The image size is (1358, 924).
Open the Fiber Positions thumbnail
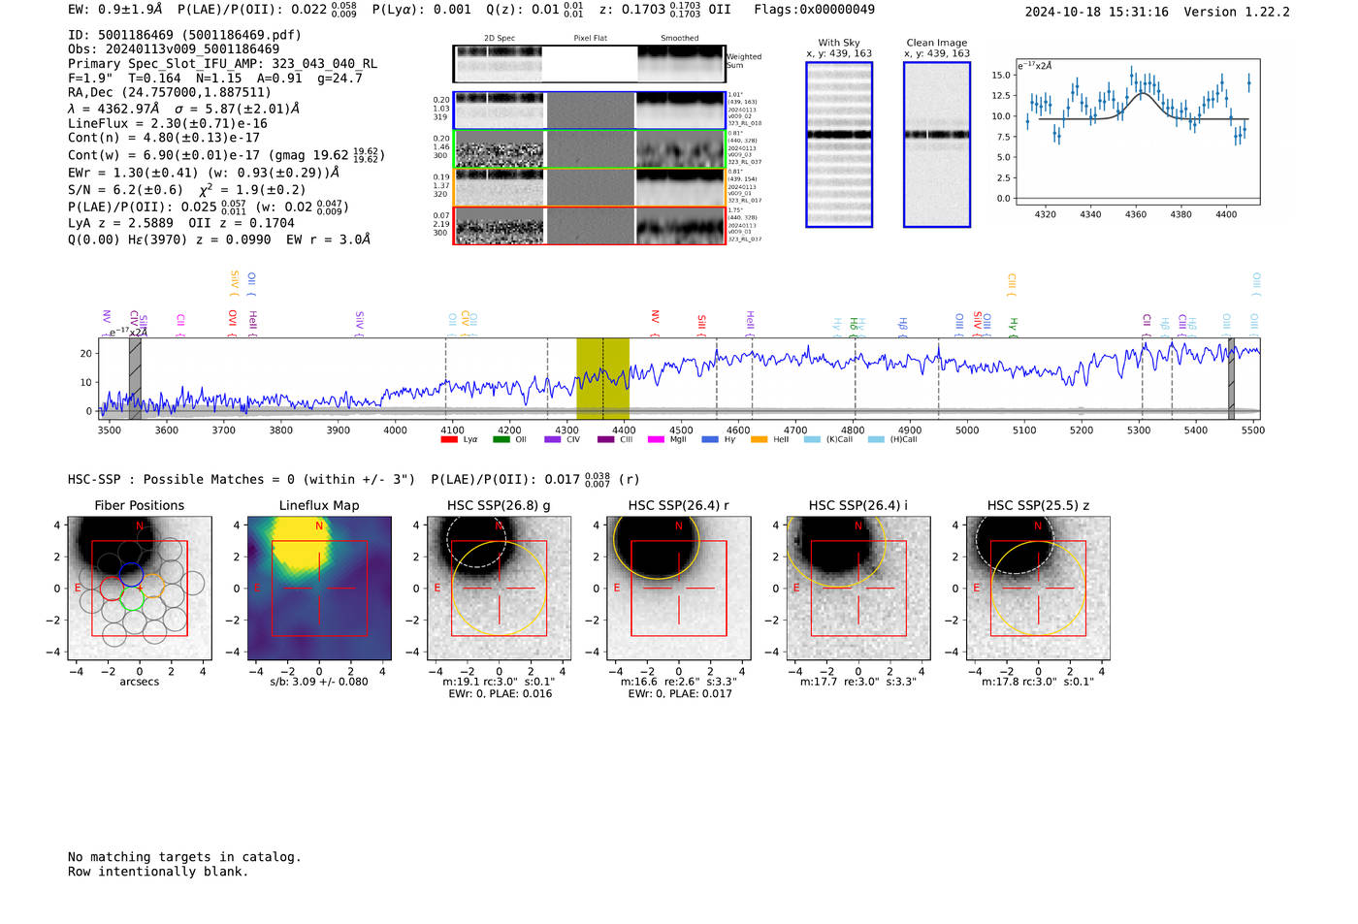140,589
